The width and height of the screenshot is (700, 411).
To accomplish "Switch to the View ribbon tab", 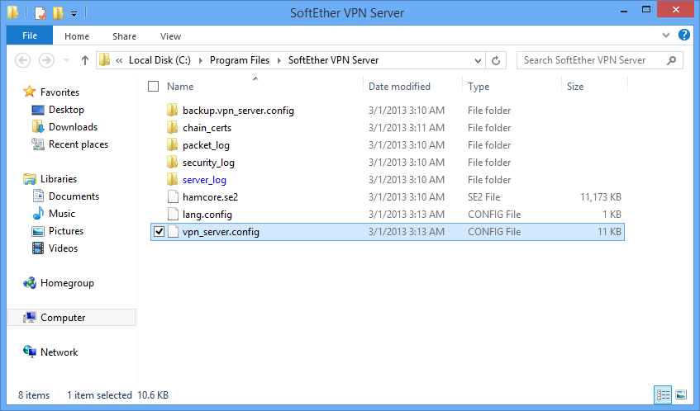I will tap(170, 36).
